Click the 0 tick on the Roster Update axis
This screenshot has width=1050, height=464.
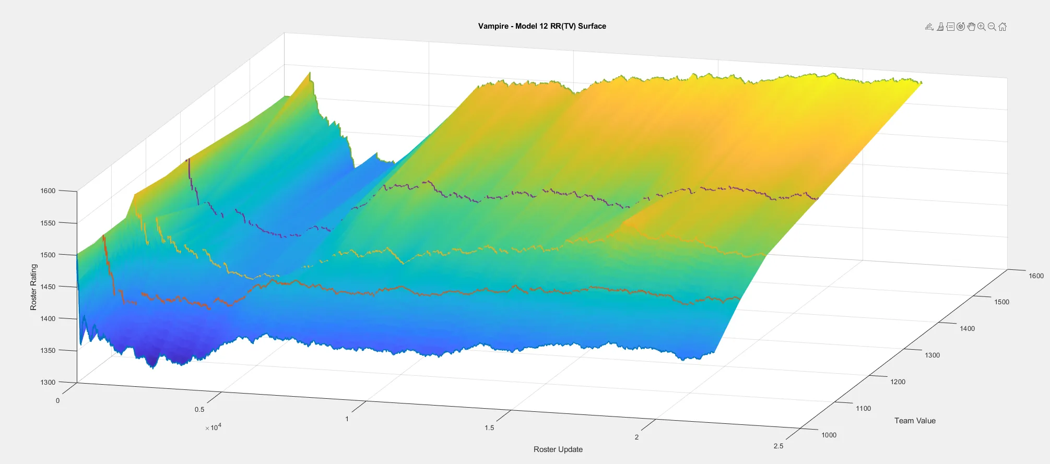coord(57,400)
